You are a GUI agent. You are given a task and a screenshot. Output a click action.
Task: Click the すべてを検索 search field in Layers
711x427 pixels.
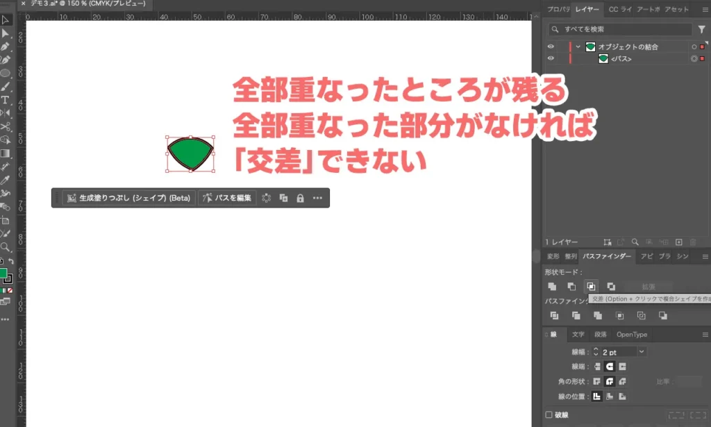[620, 28]
